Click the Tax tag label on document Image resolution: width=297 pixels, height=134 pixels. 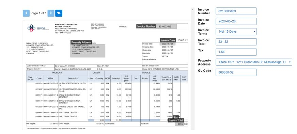(x=176, y=117)
